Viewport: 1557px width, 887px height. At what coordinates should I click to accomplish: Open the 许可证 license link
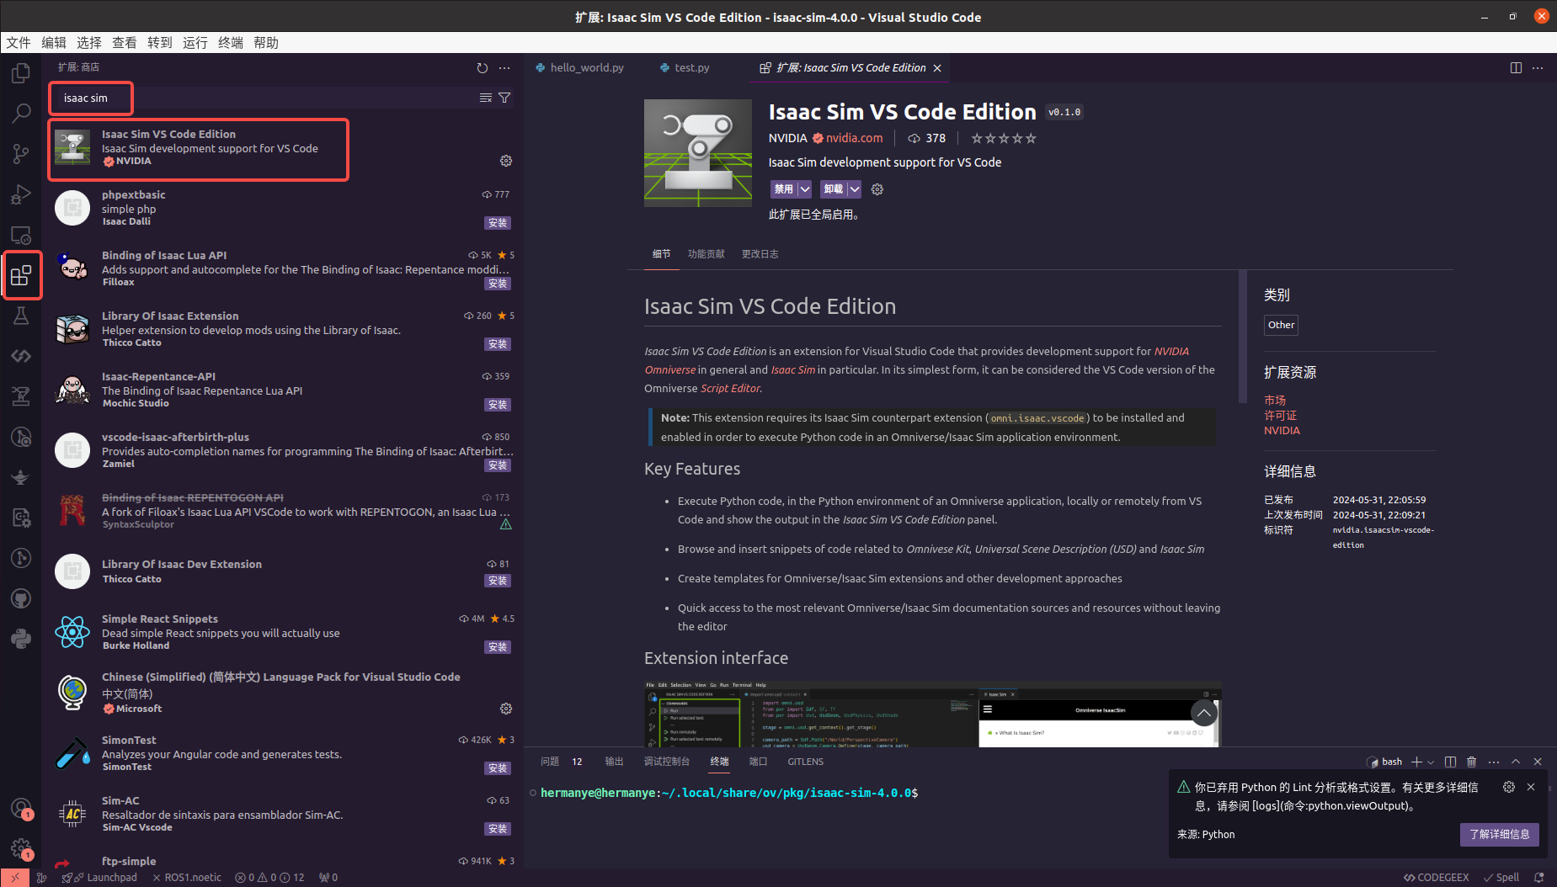coord(1280,416)
